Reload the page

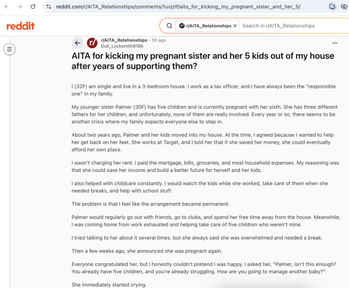33,7
